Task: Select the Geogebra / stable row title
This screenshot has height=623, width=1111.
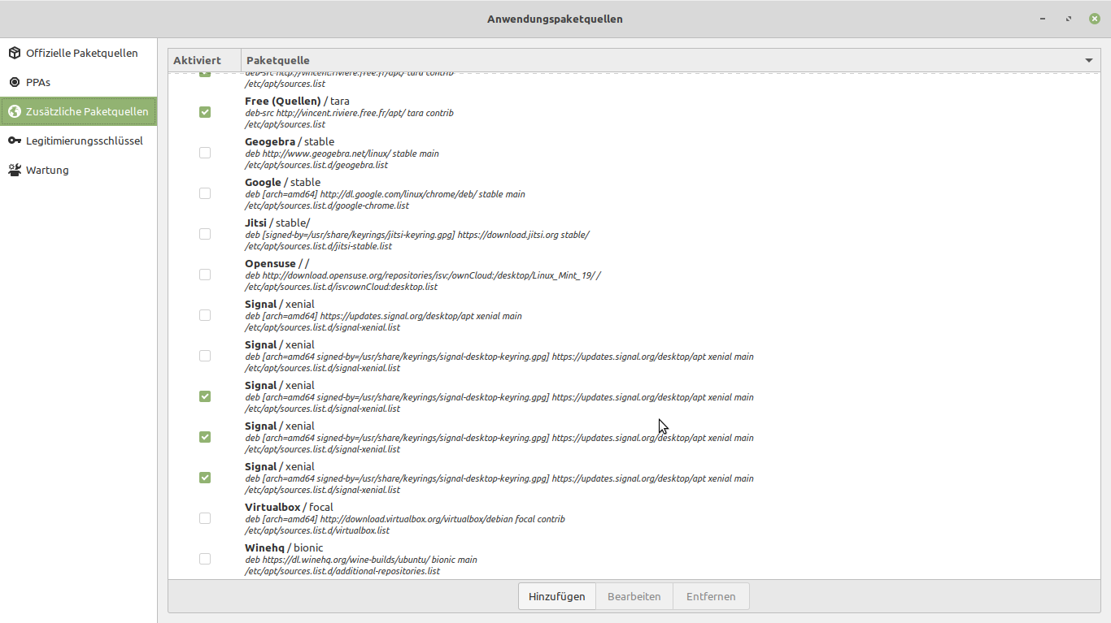Action: tap(290, 141)
